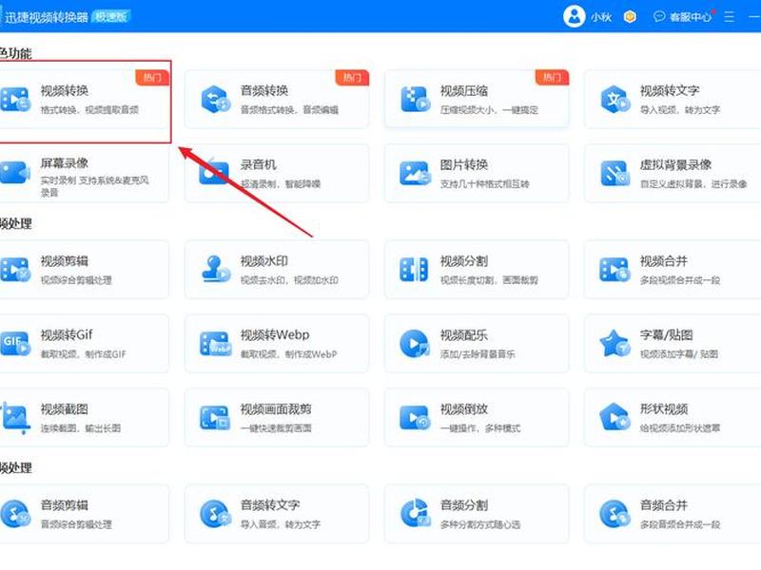This screenshot has width=761, height=570.
Task: Click the 字幕/贴图 card title
Action: click(x=667, y=335)
